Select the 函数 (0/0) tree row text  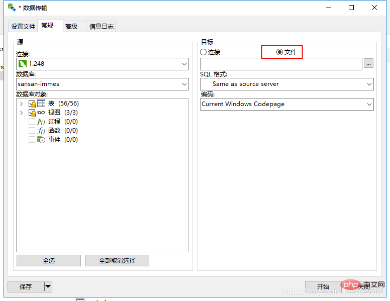tap(63, 130)
